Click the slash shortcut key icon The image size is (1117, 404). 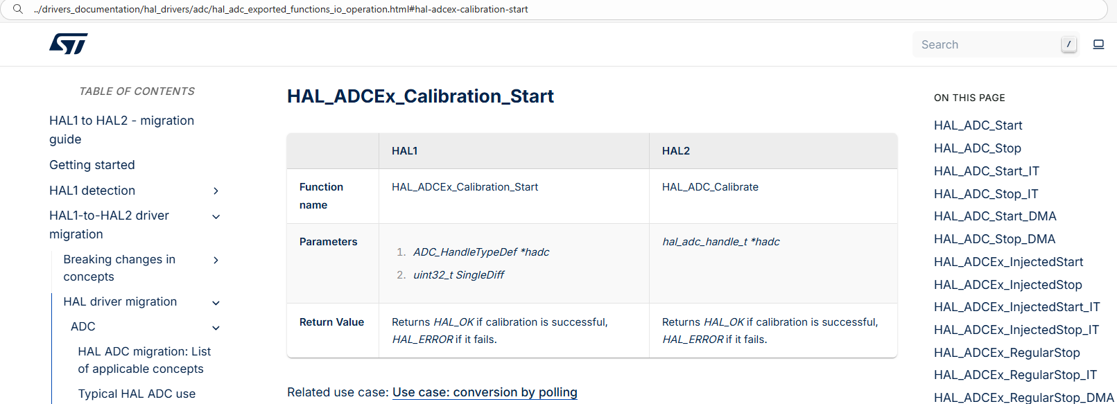1068,44
